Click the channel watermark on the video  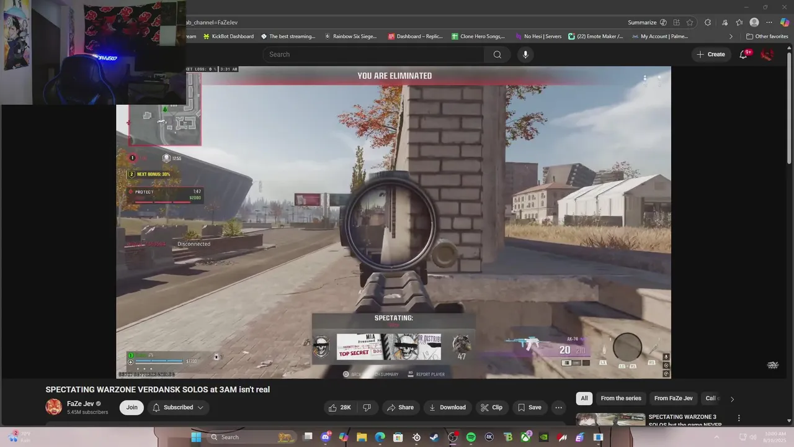[x=773, y=365]
